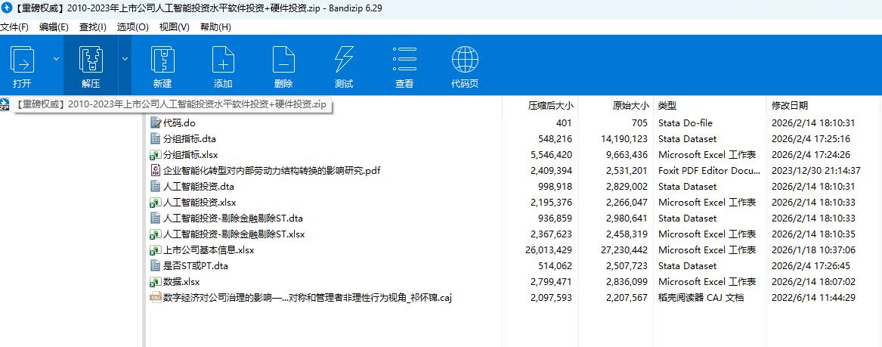Select the archive root node in the tree
882x347 pixels.
click(172, 104)
